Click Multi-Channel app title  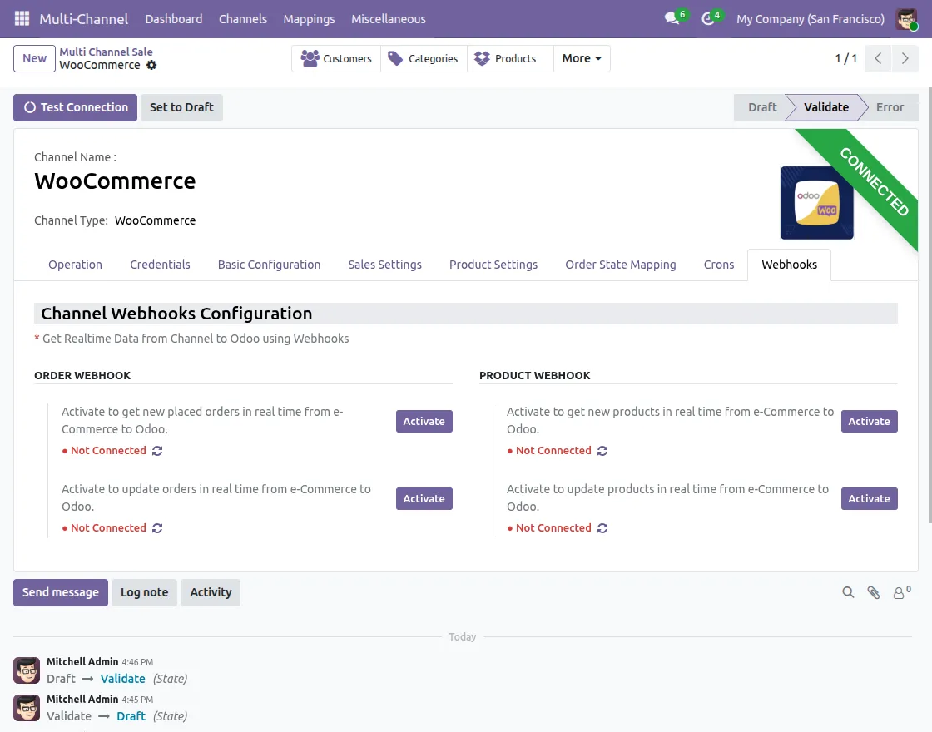(84, 19)
